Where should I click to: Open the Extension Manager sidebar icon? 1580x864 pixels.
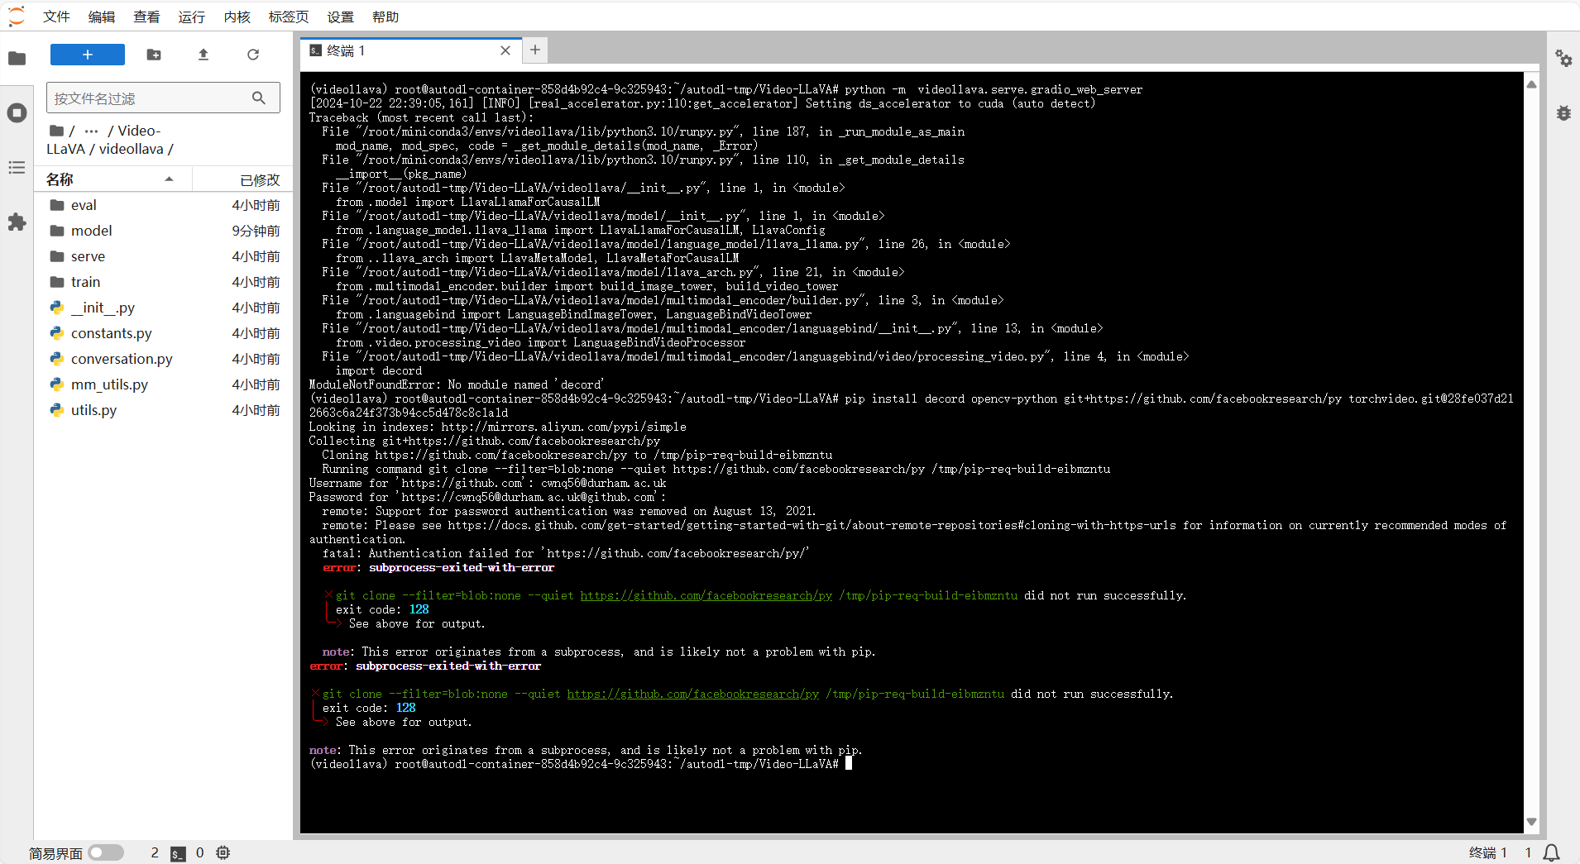tap(17, 222)
